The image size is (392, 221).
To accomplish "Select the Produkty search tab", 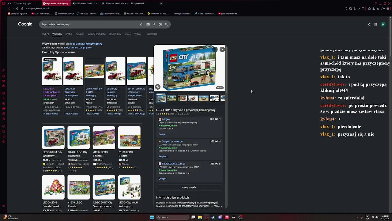I will click(x=80, y=34).
